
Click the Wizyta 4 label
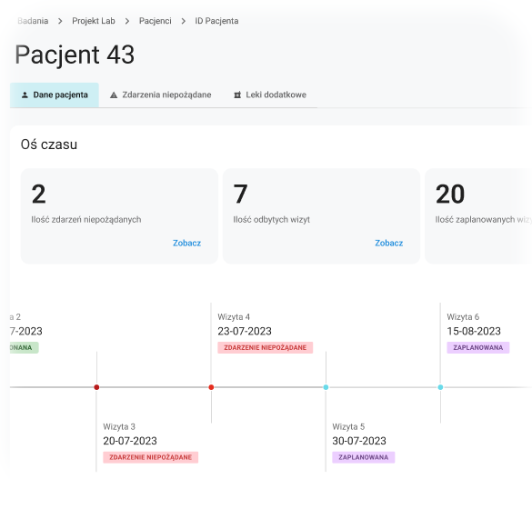(234, 317)
